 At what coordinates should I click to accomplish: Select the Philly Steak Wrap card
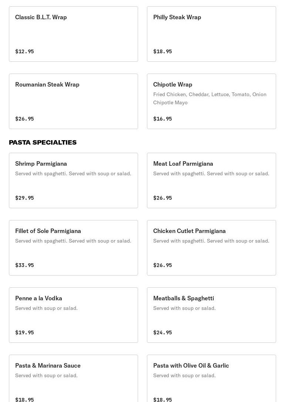pyautogui.click(x=211, y=34)
